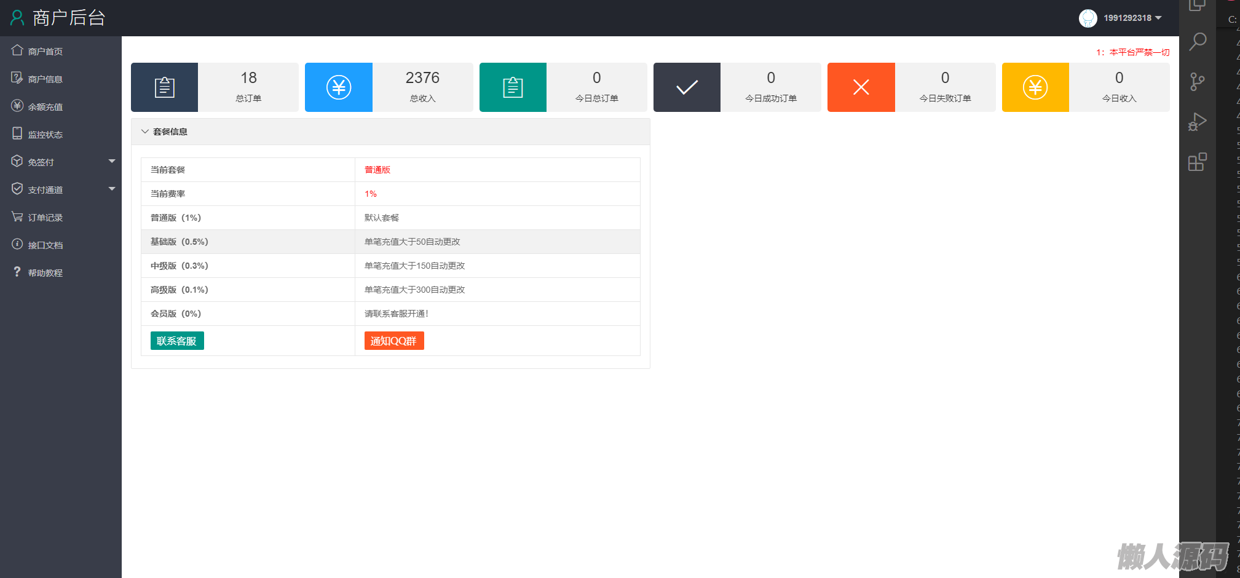Open the search icon in right activity bar
Screen dimensions: 1240x578
click(x=1197, y=42)
